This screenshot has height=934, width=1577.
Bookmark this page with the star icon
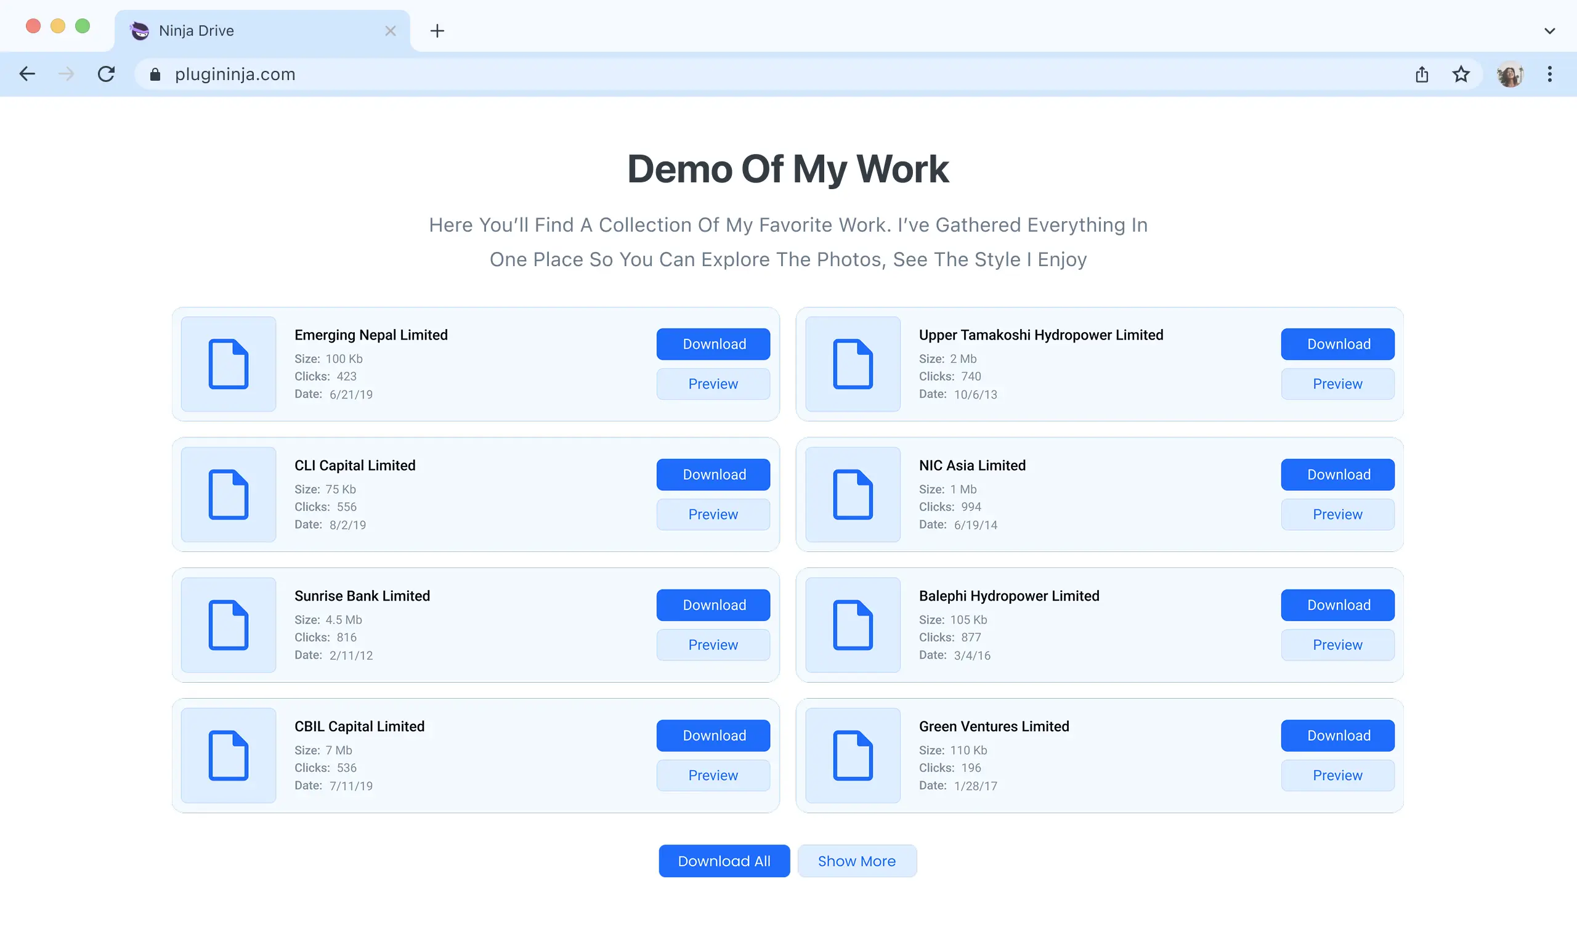pos(1461,75)
